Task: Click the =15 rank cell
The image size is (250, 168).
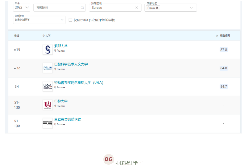Action: tap(17, 50)
